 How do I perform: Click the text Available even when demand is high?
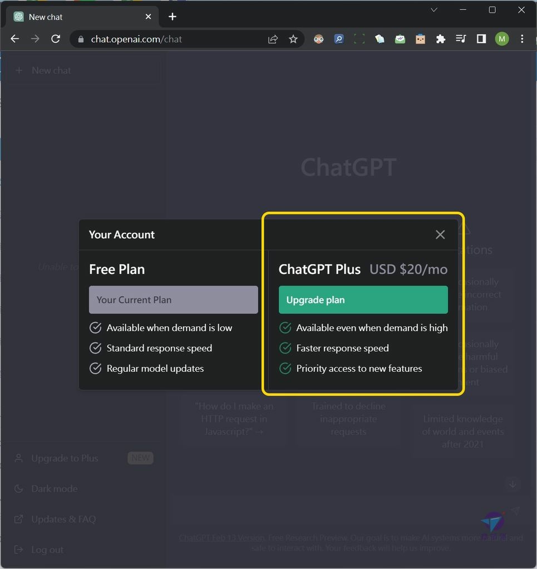[372, 328]
